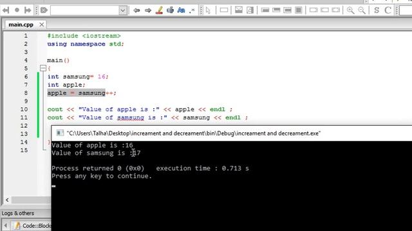Click the 'Logs & others' panel title
Viewport: 412px width, 231px height.
click(18, 213)
